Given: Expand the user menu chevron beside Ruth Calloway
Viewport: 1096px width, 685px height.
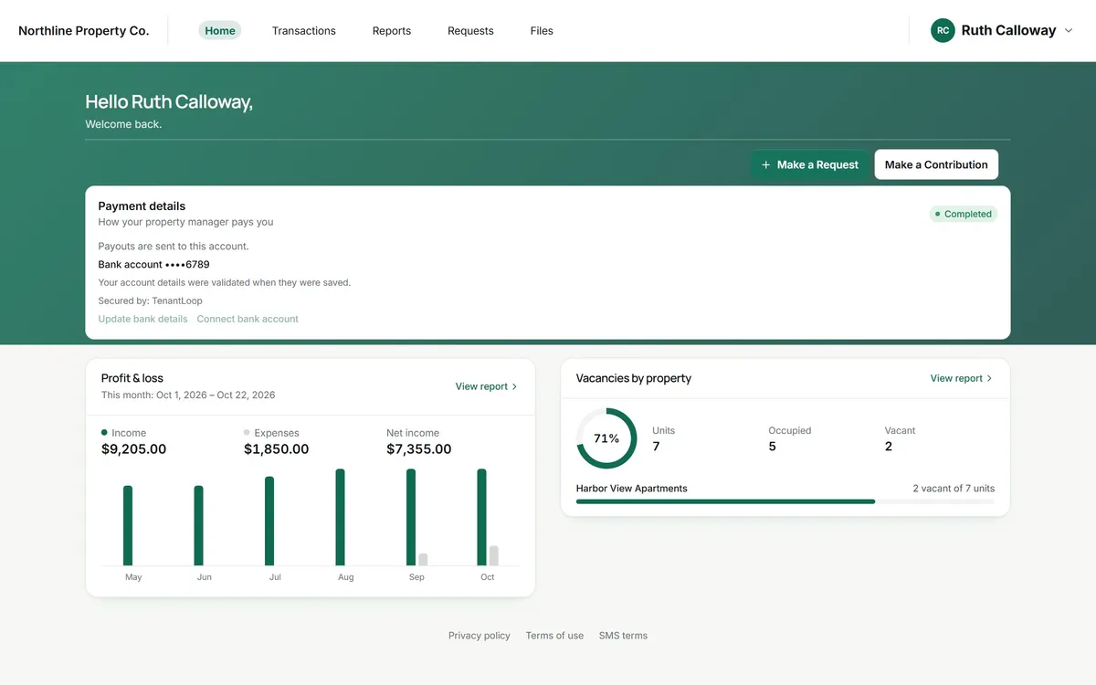Looking at the screenshot, I should coord(1069,31).
